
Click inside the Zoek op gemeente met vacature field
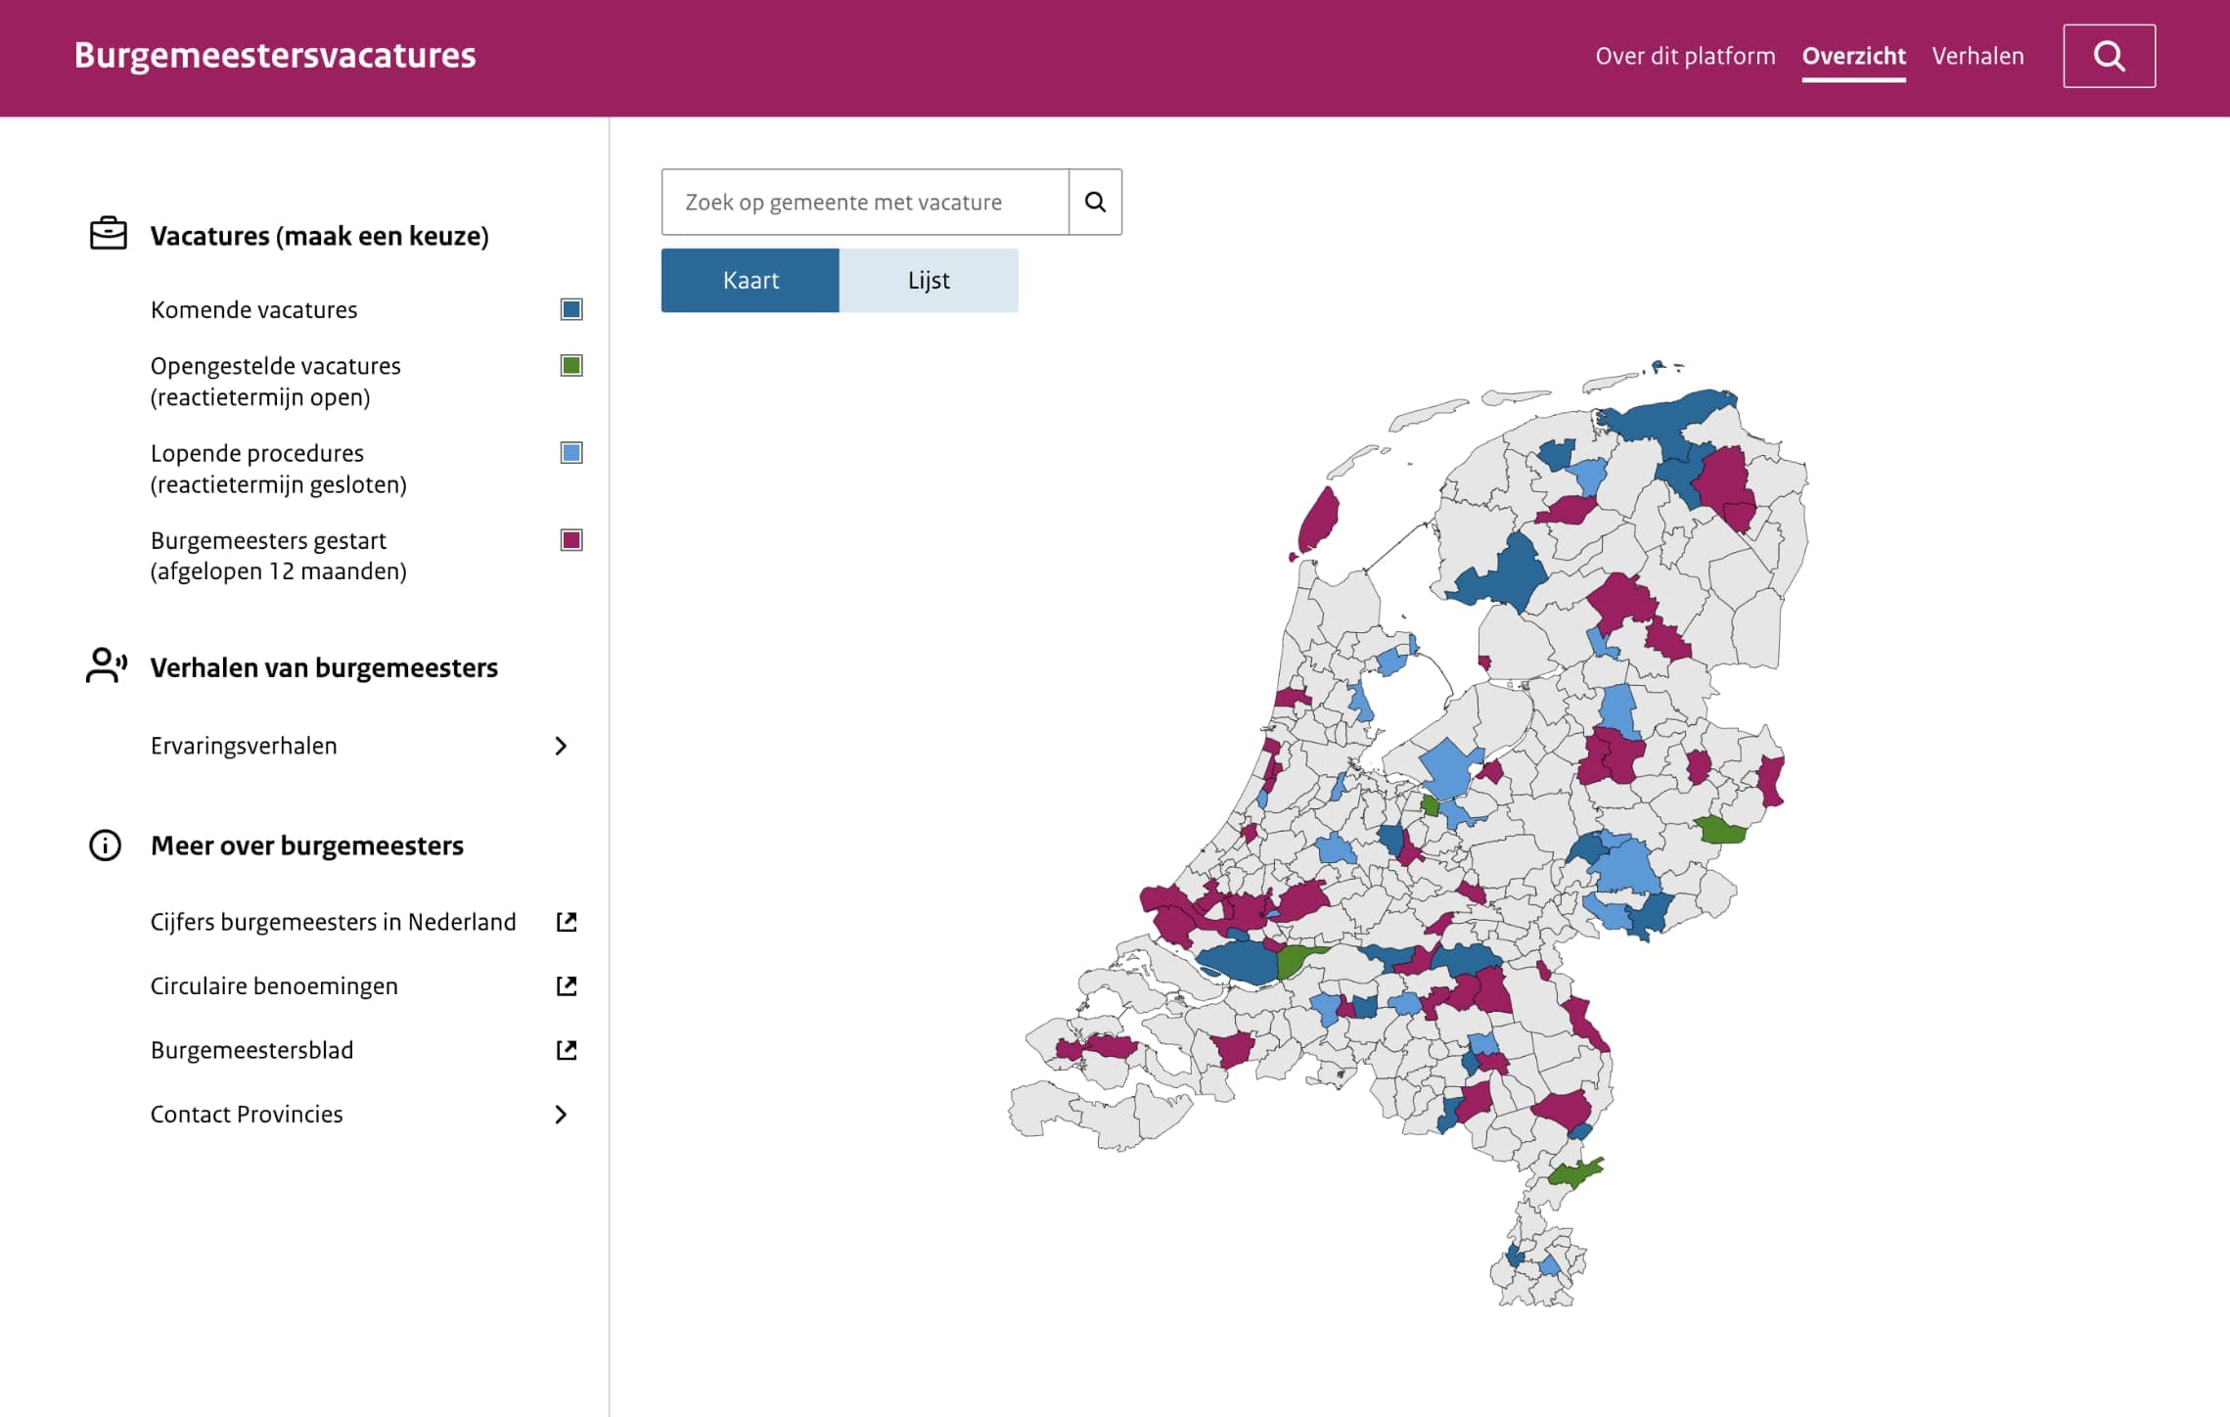pos(861,202)
